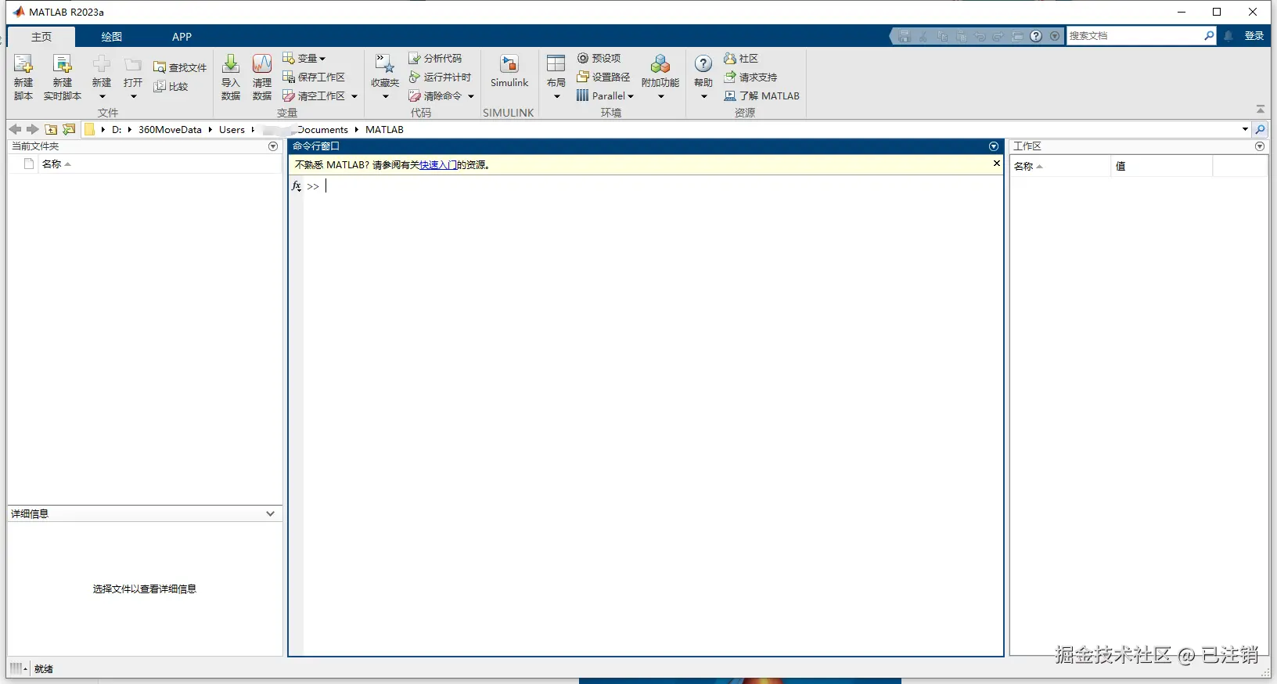Open the Parallel dropdown

point(605,95)
